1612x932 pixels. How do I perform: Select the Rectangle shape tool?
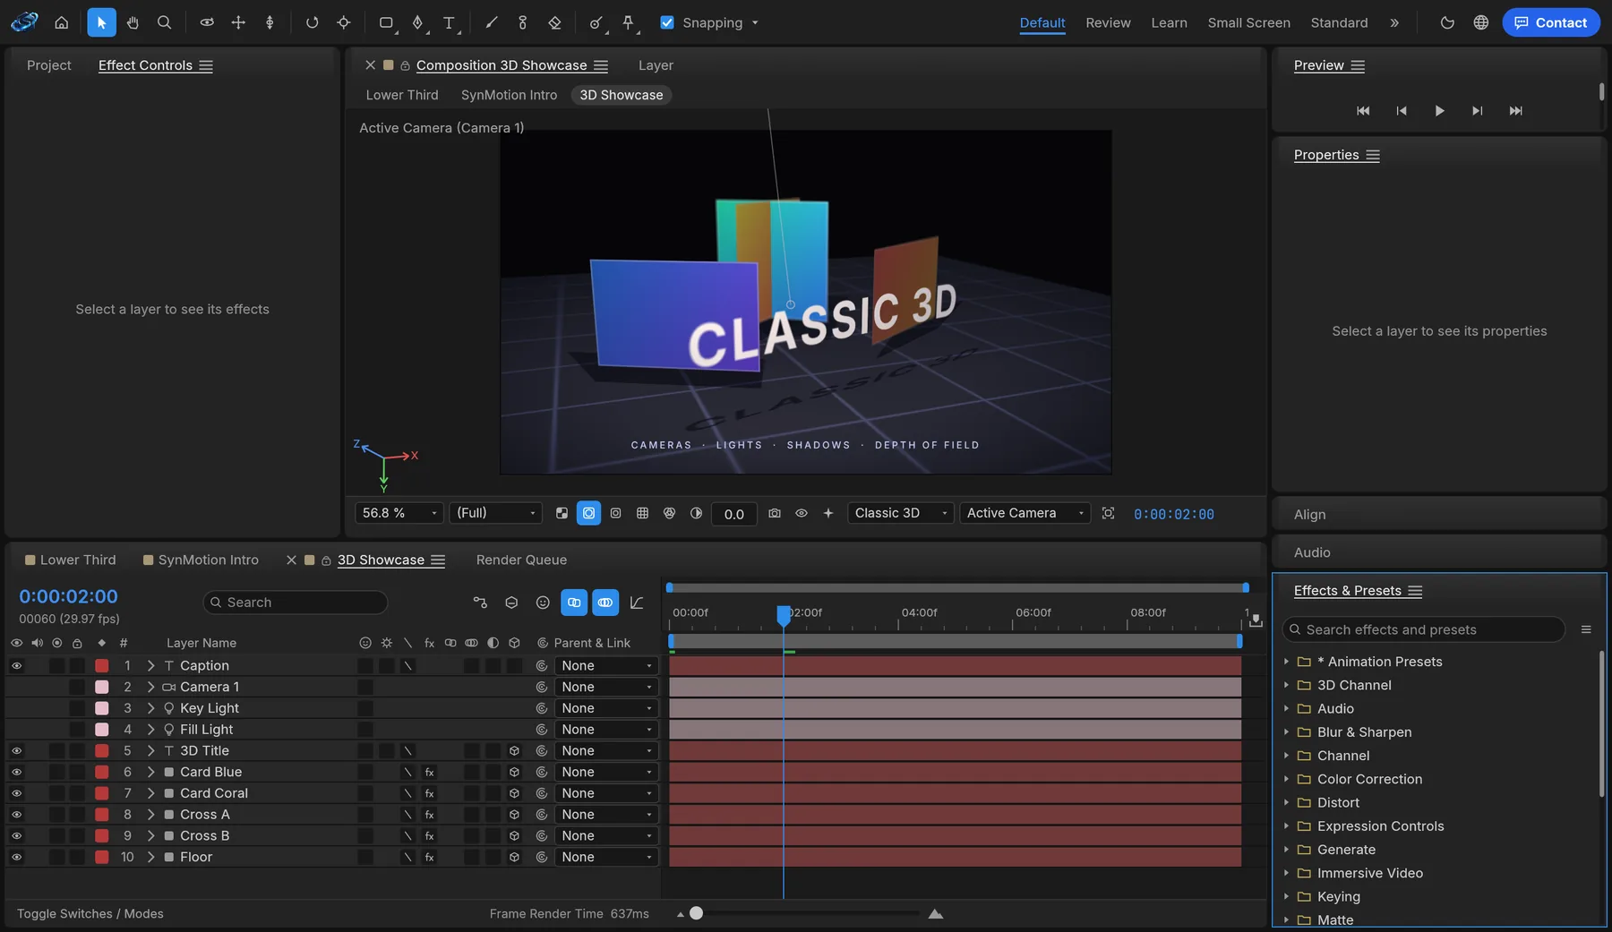coord(386,22)
